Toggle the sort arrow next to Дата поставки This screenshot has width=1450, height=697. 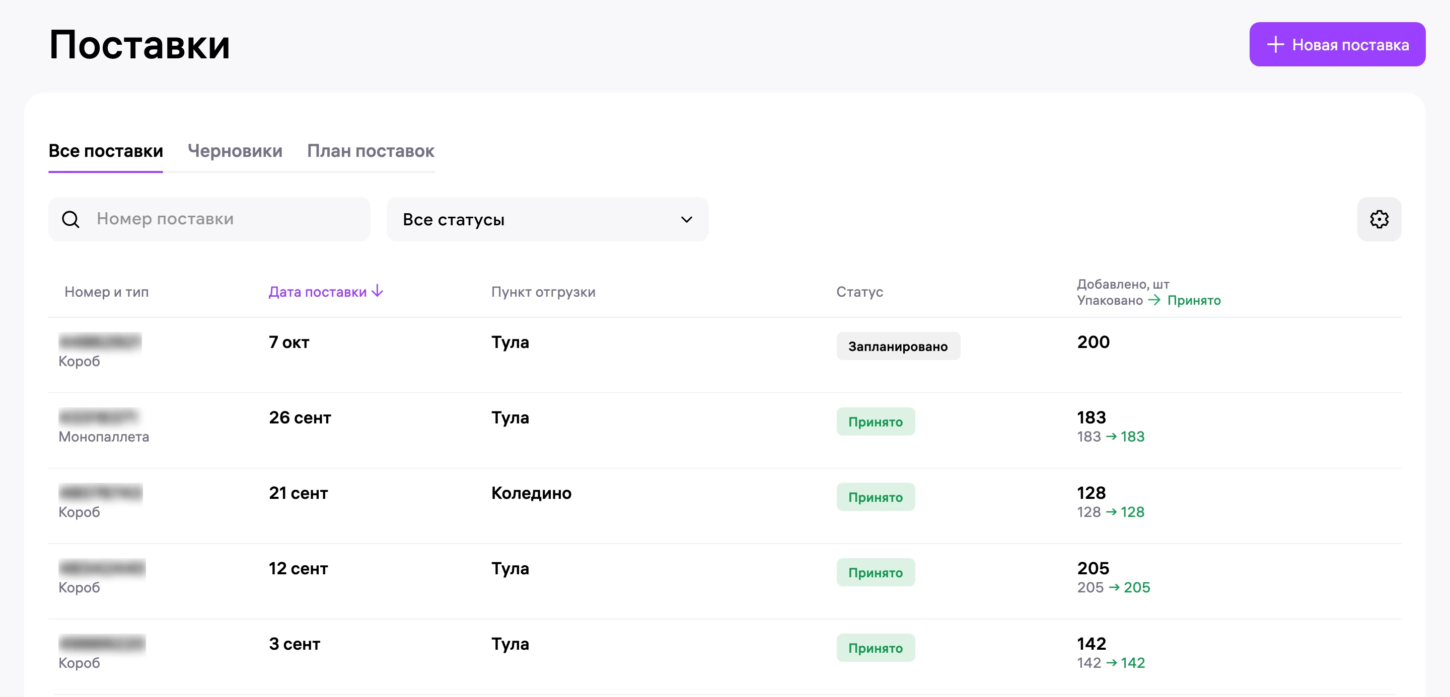point(378,291)
